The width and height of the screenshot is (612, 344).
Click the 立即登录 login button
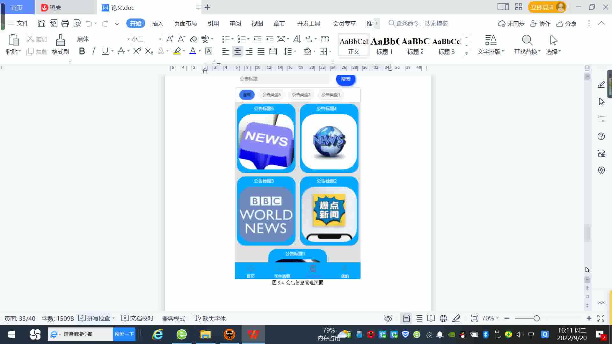coord(542,7)
